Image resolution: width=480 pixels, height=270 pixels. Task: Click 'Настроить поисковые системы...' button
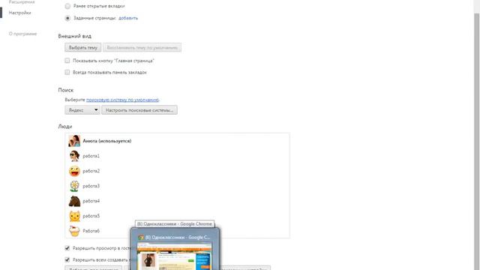pos(139,110)
